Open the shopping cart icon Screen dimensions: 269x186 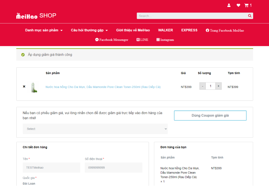coord(247,5)
